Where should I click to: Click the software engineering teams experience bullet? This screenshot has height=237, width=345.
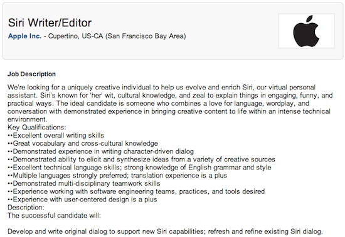tap(136, 191)
